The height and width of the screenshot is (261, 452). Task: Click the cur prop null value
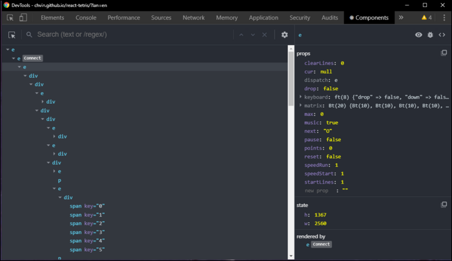click(x=326, y=72)
